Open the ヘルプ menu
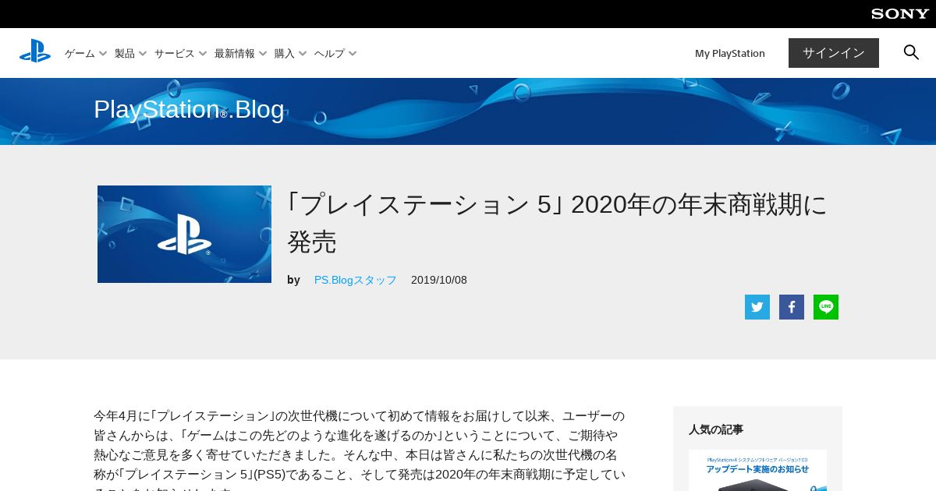936x491 pixels. point(329,54)
